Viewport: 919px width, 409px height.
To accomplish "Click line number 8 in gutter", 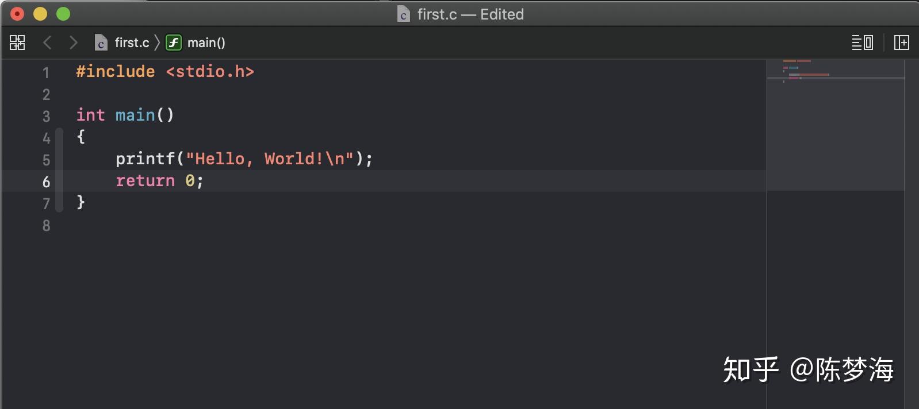I will click(46, 226).
